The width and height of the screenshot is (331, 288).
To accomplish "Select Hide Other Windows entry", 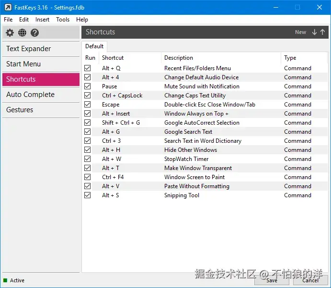I will coord(191,150).
